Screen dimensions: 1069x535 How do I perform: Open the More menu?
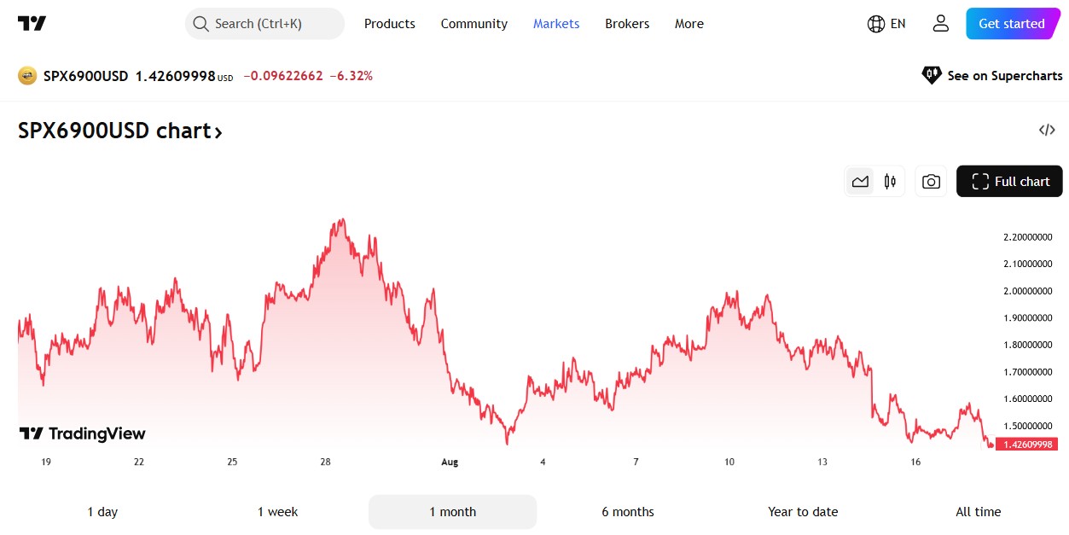tap(689, 24)
